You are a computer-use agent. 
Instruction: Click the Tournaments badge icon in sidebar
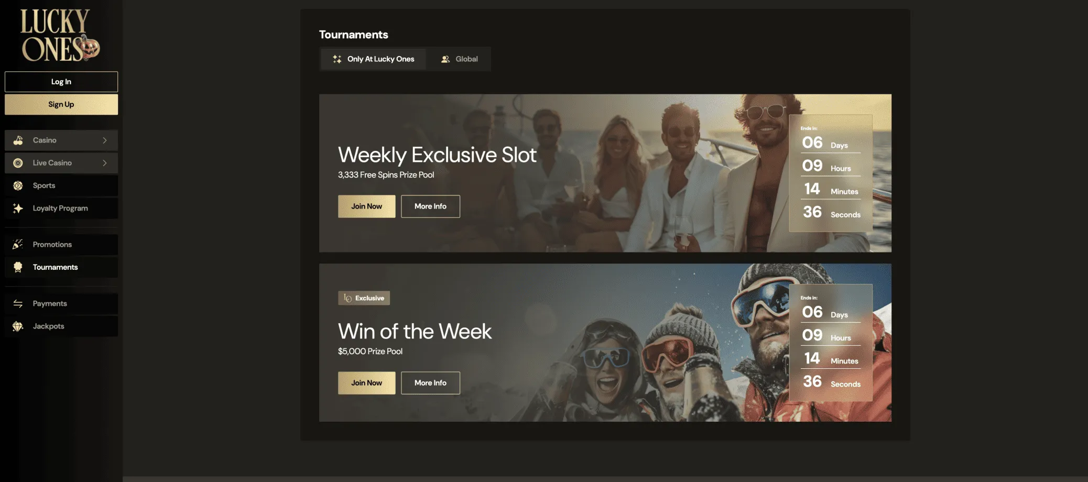tap(18, 267)
